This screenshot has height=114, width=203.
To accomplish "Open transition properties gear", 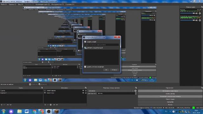I will [x=135, y=91].
